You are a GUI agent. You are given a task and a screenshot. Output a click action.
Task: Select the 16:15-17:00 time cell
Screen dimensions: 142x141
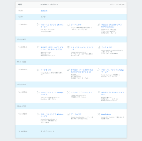23,92
